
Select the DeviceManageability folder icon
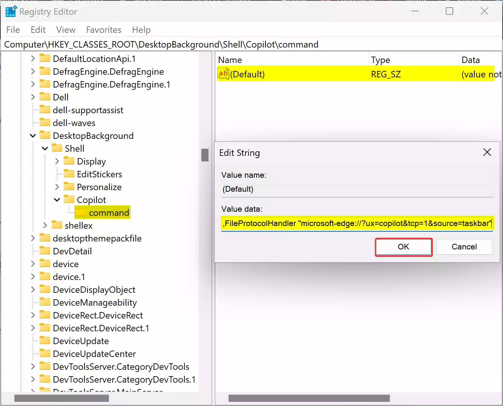45,302
